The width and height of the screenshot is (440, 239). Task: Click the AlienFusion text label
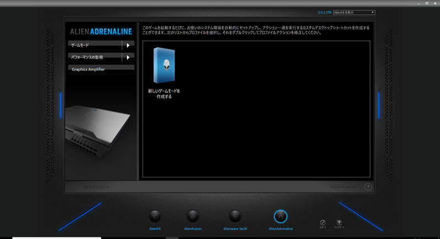[x=193, y=229]
